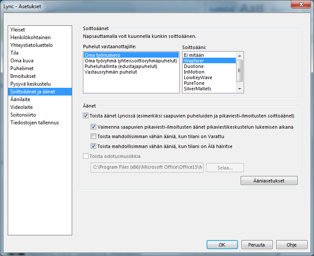The width and height of the screenshot is (314, 256).
Task: Choose the Duotone ringtone
Action: pyautogui.click(x=209, y=66)
